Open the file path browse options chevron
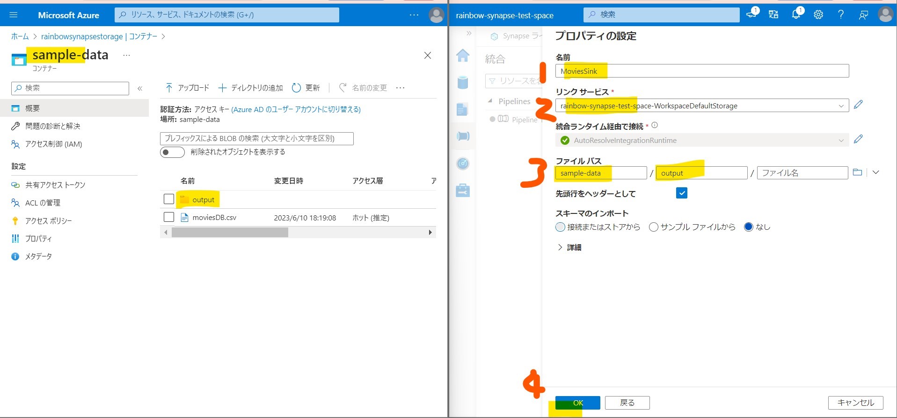 (876, 172)
